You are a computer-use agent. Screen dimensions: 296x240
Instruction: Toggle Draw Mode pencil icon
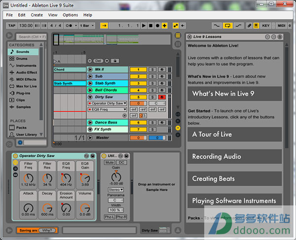pyautogui.click(x=249, y=26)
